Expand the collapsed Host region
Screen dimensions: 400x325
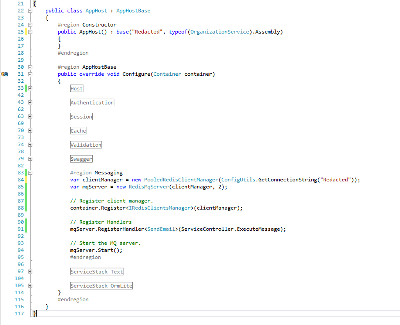tap(30, 88)
